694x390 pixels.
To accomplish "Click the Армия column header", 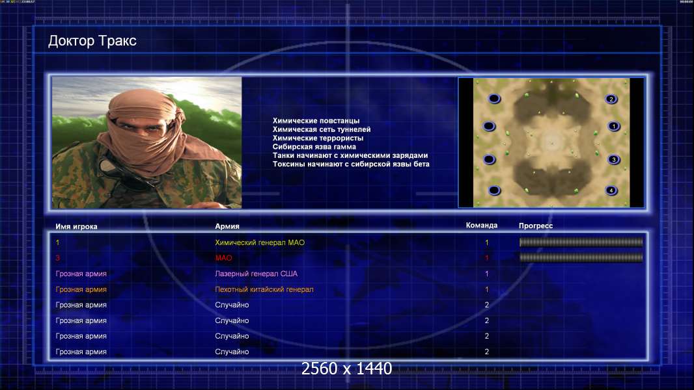I will coord(227,226).
